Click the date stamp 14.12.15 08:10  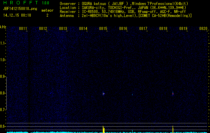pyautogui.click(x=17, y=15)
